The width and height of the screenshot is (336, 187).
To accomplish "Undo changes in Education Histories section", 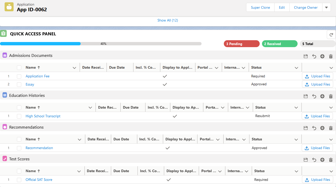I will [x=314, y=96].
